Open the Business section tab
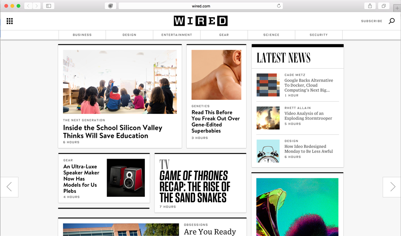401x236 pixels. click(x=82, y=35)
